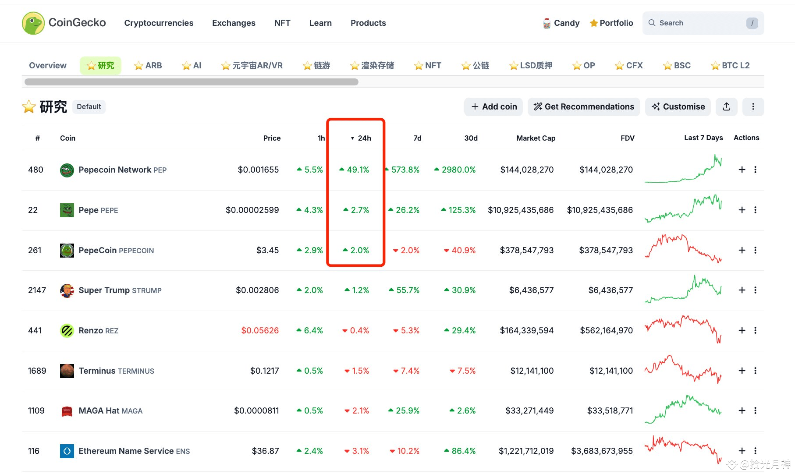Toggle the star beside the 研究 heading
Screen dimensions: 795x474
(x=28, y=106)
